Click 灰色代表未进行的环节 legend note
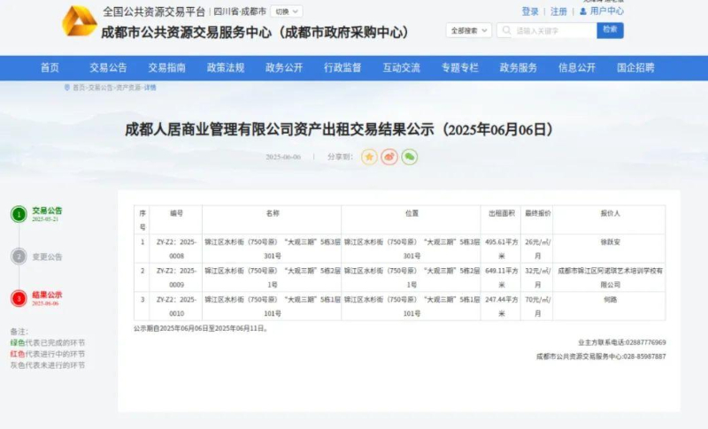 [48, 365]
